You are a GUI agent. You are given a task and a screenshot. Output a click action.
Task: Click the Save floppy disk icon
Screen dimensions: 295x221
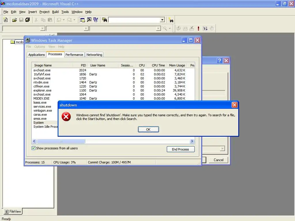[x=21, y=20]
